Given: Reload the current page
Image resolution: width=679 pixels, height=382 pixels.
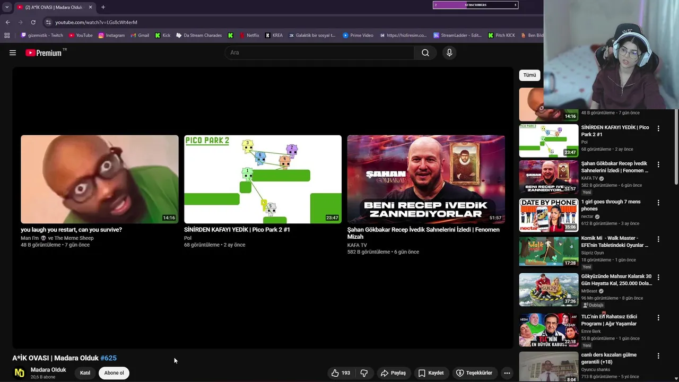Looking at the screenshot, I should click(33, 22).
